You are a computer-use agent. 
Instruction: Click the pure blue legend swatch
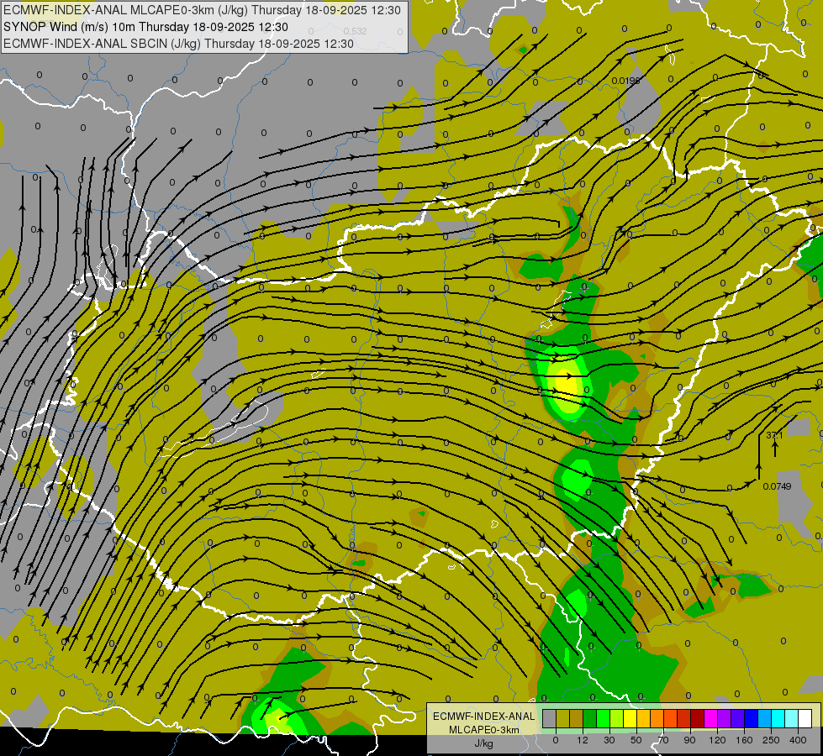pyautogui.click(x=752, y=718)
